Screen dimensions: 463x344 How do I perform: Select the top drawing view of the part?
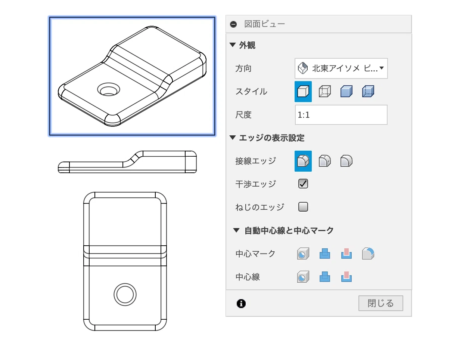pos(125,262)
